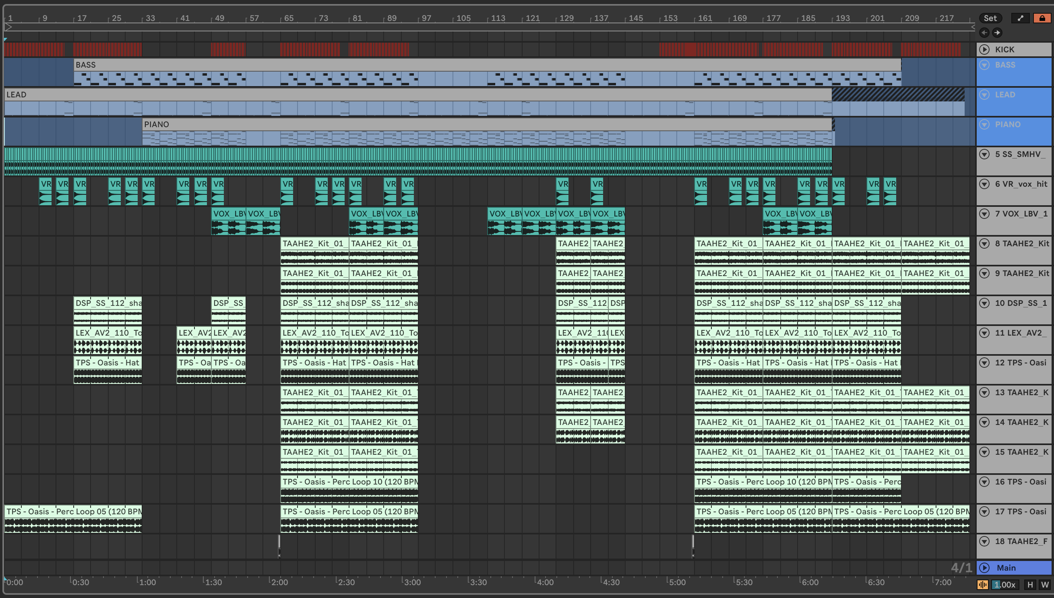Click the H optimize height button
The height and width of the screenshot is (598, 1054).
point(1030,584)
